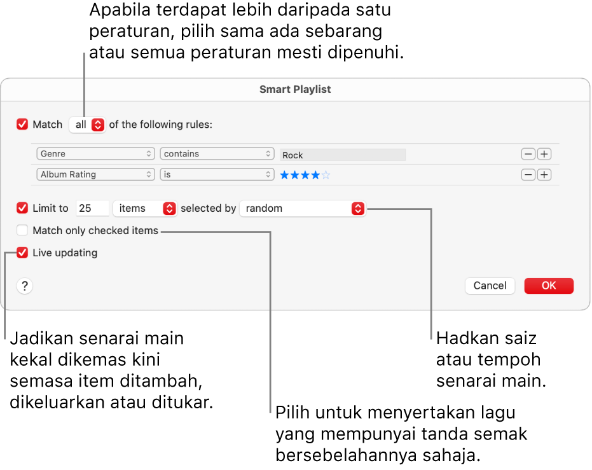Click the Rock text field
This screenshot has height=470, width=592.
[343, 155]
